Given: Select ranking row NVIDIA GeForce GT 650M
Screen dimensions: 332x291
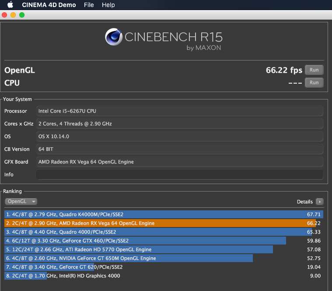Looking at the screenshot, I should click(164, 258).
